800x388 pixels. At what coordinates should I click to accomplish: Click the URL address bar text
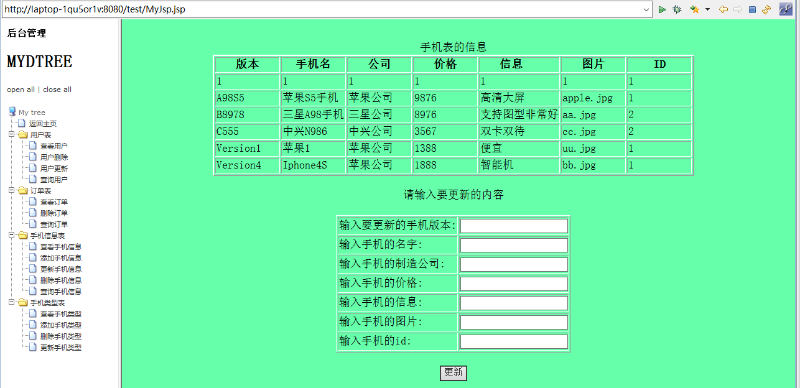pyautogui.click(x=95, y=9)
